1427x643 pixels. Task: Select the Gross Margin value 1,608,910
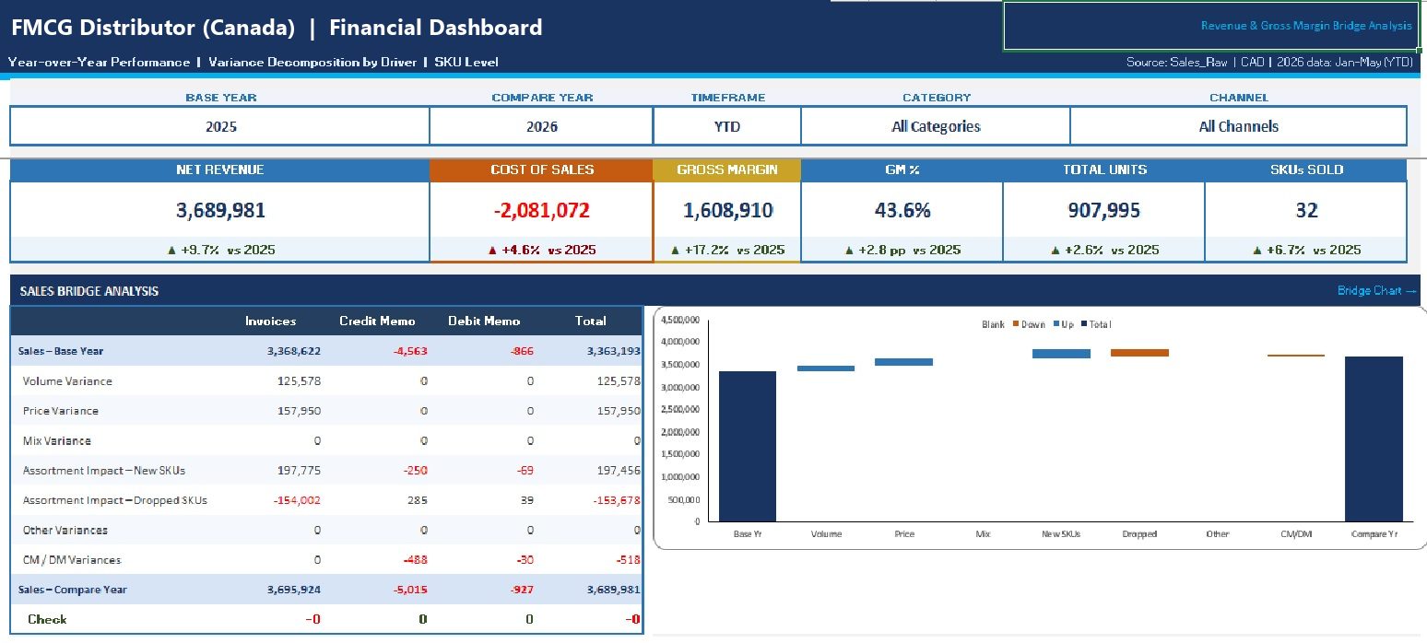click(727, 210)
